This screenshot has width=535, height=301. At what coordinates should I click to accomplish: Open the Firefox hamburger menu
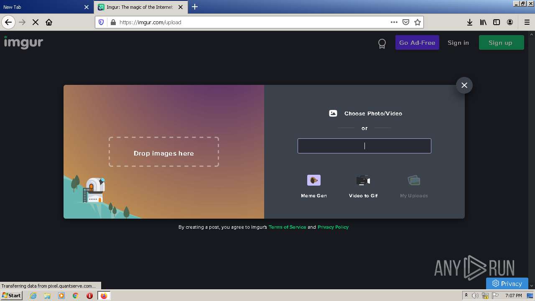[527, 22]
